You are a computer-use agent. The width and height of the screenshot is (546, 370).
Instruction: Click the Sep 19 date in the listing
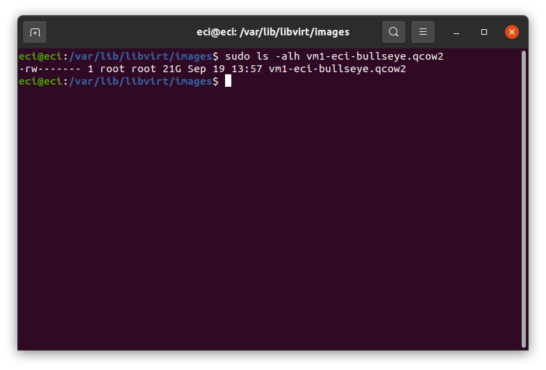pyautogui.click(x=206, y=69)
